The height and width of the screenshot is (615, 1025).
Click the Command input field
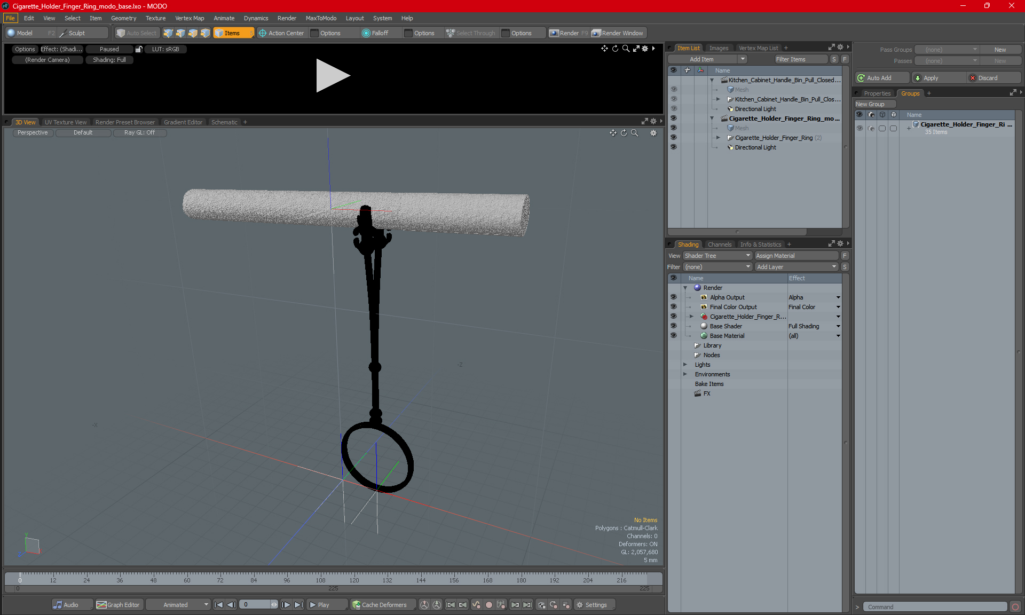(935, 607)
